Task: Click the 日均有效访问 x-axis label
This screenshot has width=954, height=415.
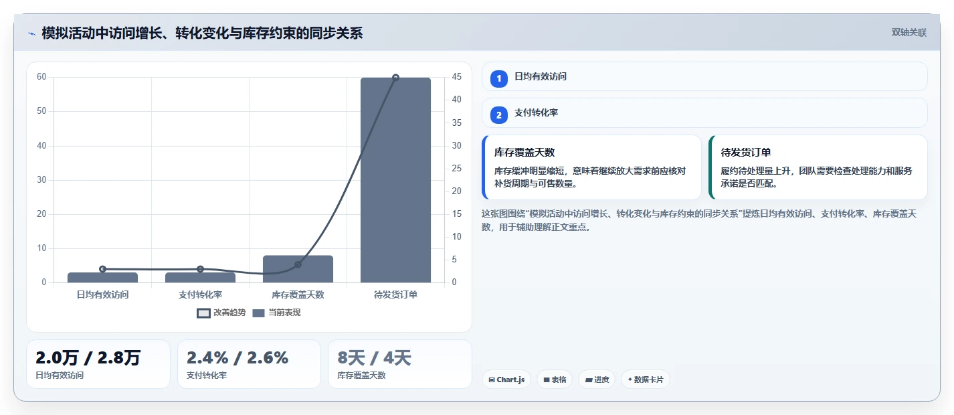Action: coord(102,295)
